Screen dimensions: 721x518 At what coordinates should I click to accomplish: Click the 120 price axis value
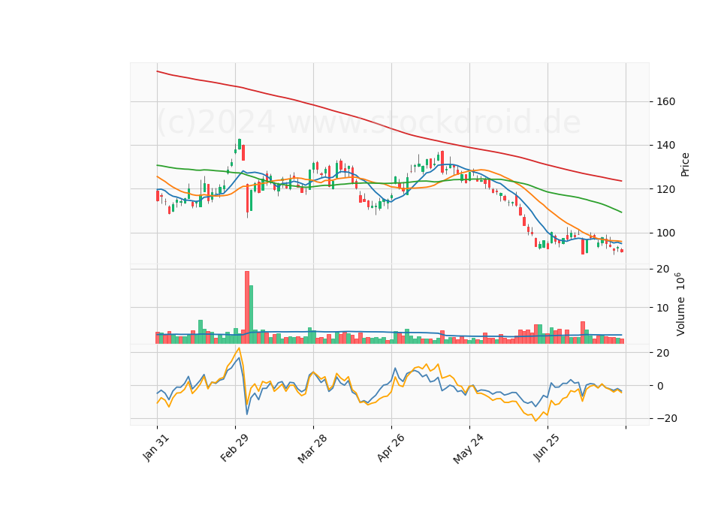(x=665, y=189)
